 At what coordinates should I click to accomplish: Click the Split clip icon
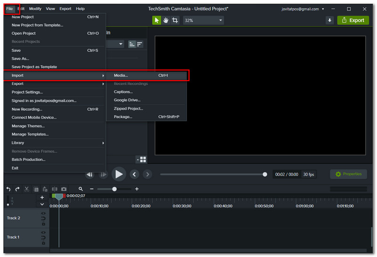pyautogui.click(x=54, y=189)
